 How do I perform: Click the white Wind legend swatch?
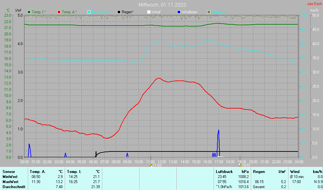[x=149, y=12]
